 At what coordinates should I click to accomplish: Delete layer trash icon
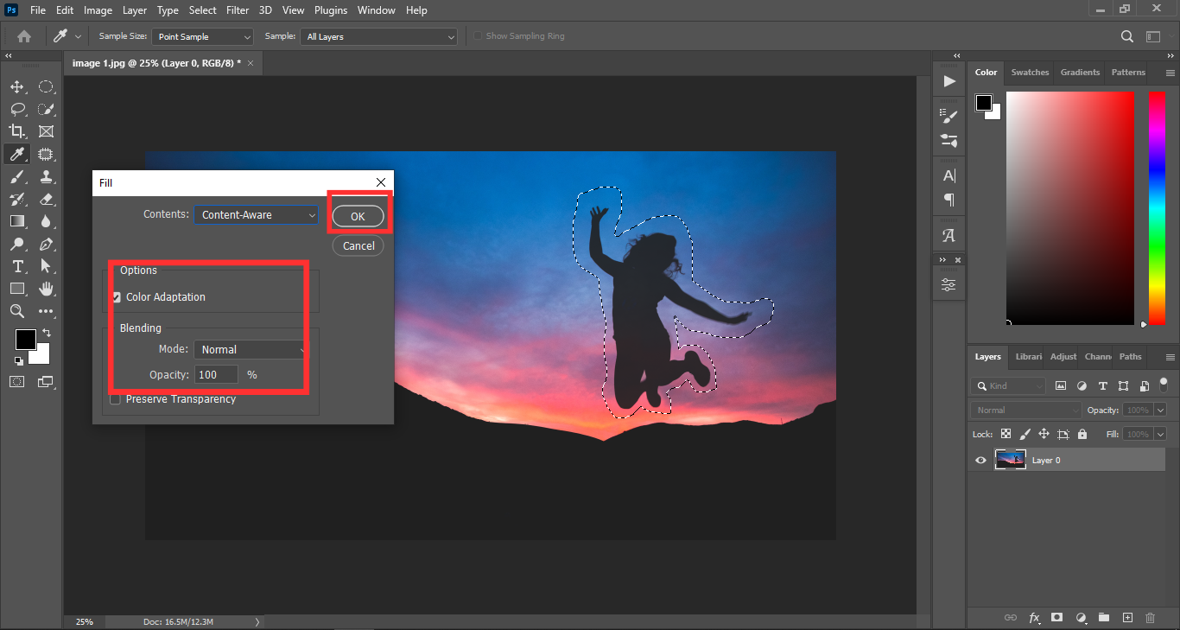pyautogui.click(x=1150, y=618)
